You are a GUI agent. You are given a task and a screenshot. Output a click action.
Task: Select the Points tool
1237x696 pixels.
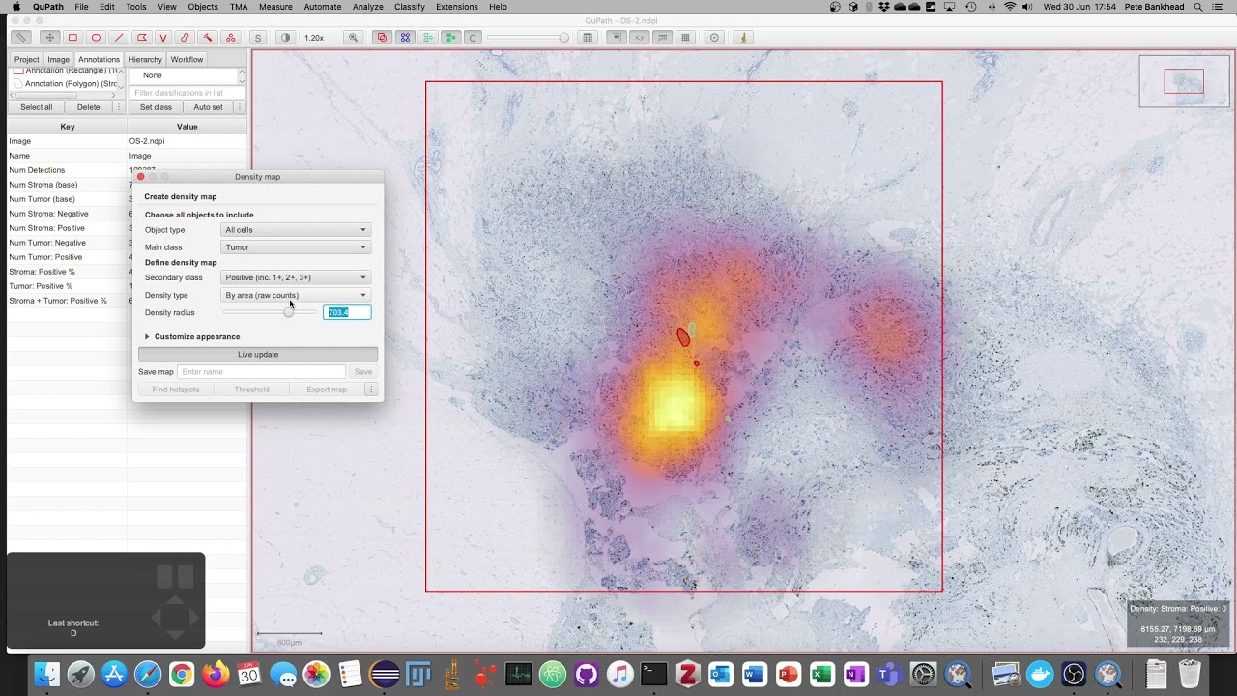point(230,38)
